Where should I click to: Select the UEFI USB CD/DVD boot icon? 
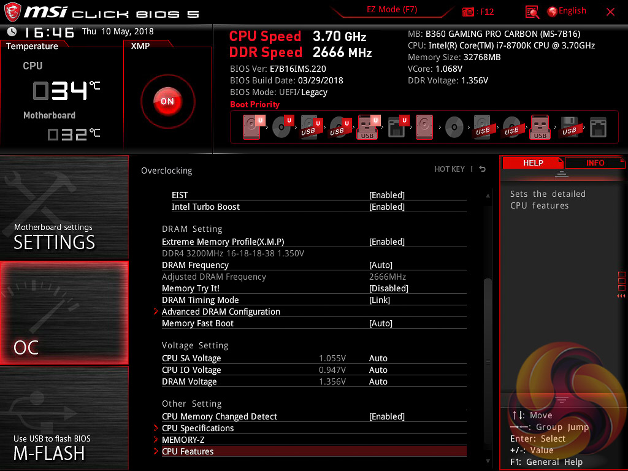pyautogui.click(x=340, y=128)
